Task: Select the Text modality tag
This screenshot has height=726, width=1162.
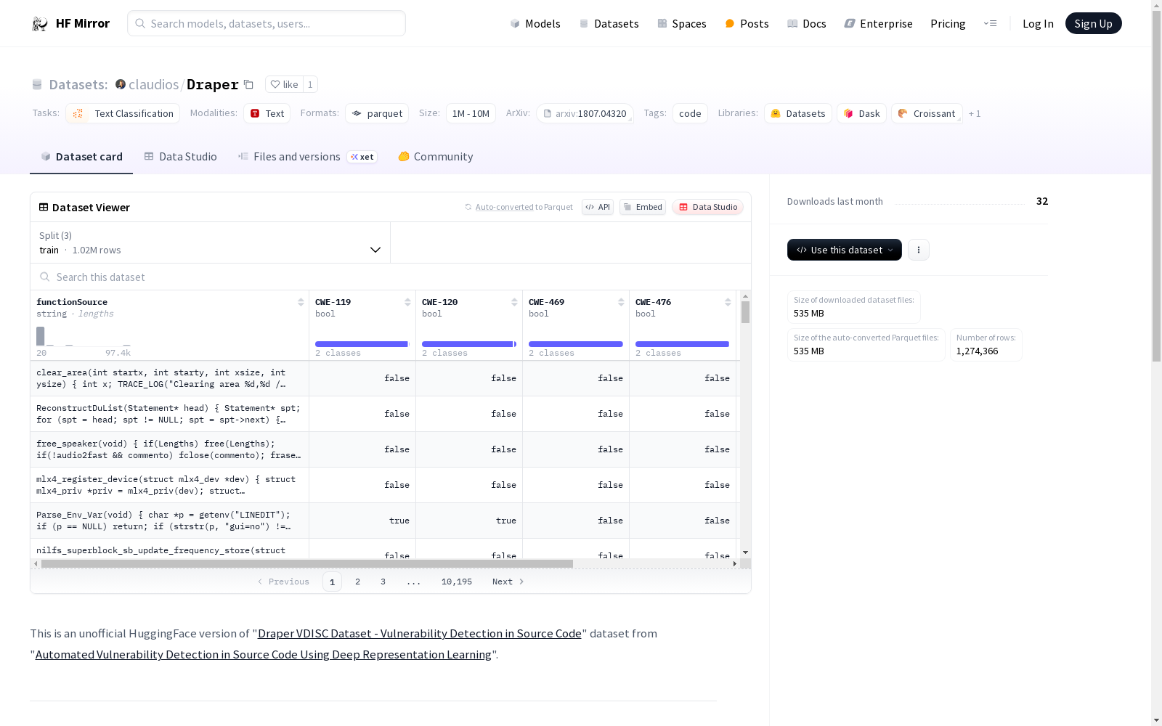Action: (x=267, y=113)
